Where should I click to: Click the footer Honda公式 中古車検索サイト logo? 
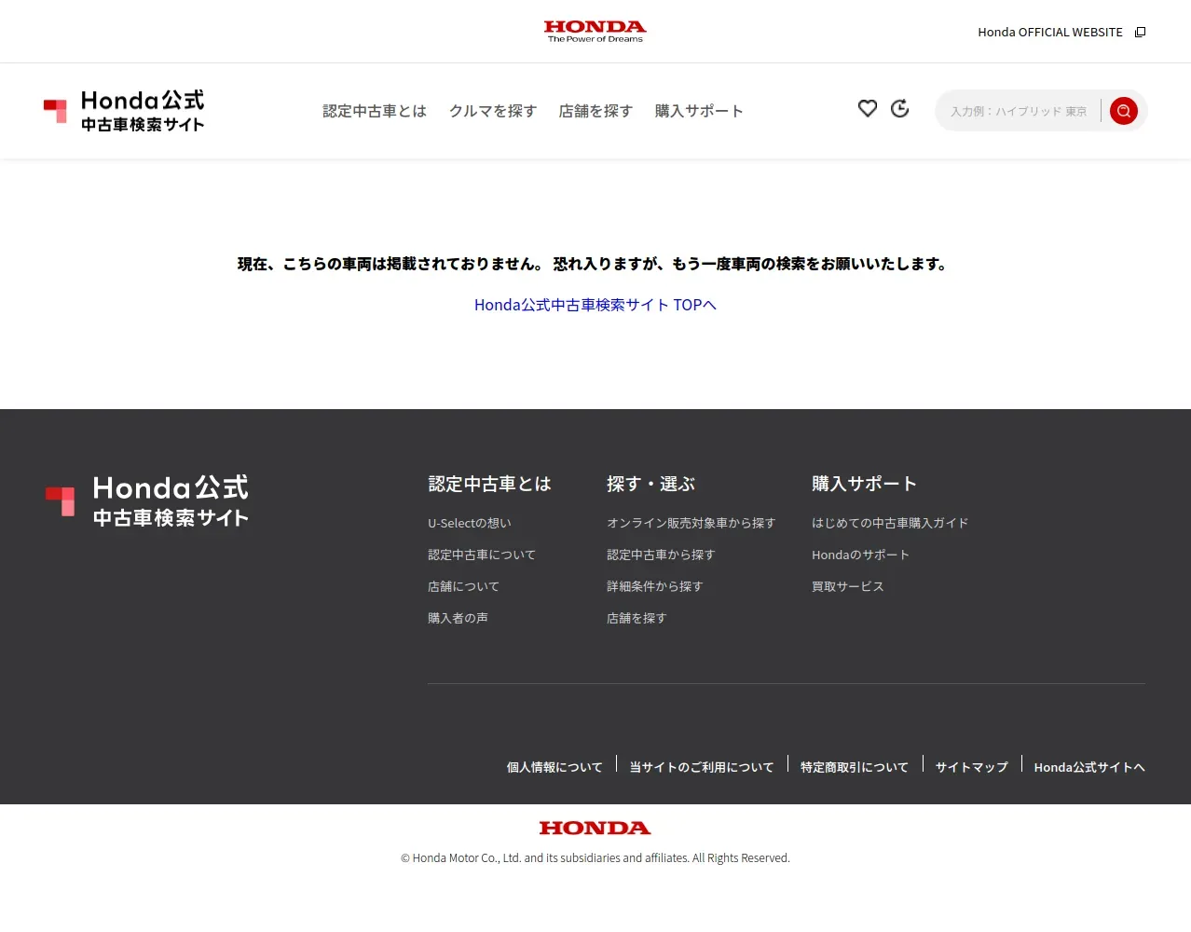tap(147, 500)
